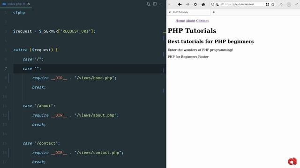The height and width of the screenshot is (168, 300).
Task: Click the switch keyword in code
Action: (x=20, y=50)
